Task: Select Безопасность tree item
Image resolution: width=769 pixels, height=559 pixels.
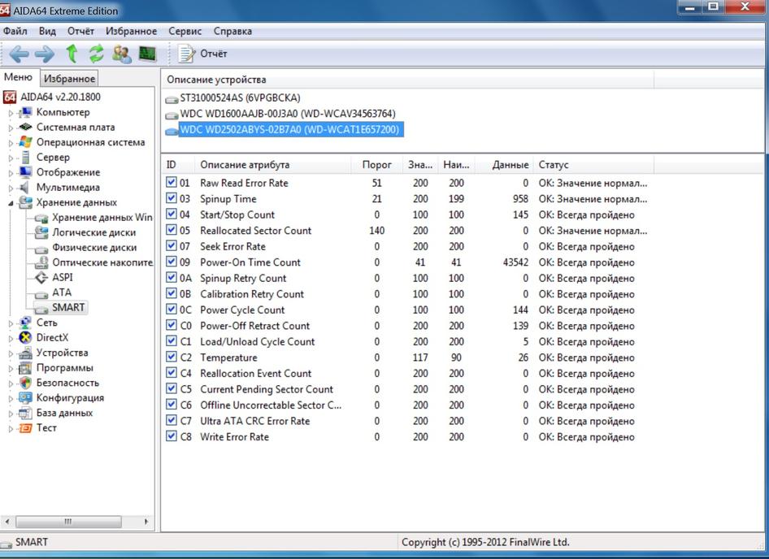Action: click(67, 383)
